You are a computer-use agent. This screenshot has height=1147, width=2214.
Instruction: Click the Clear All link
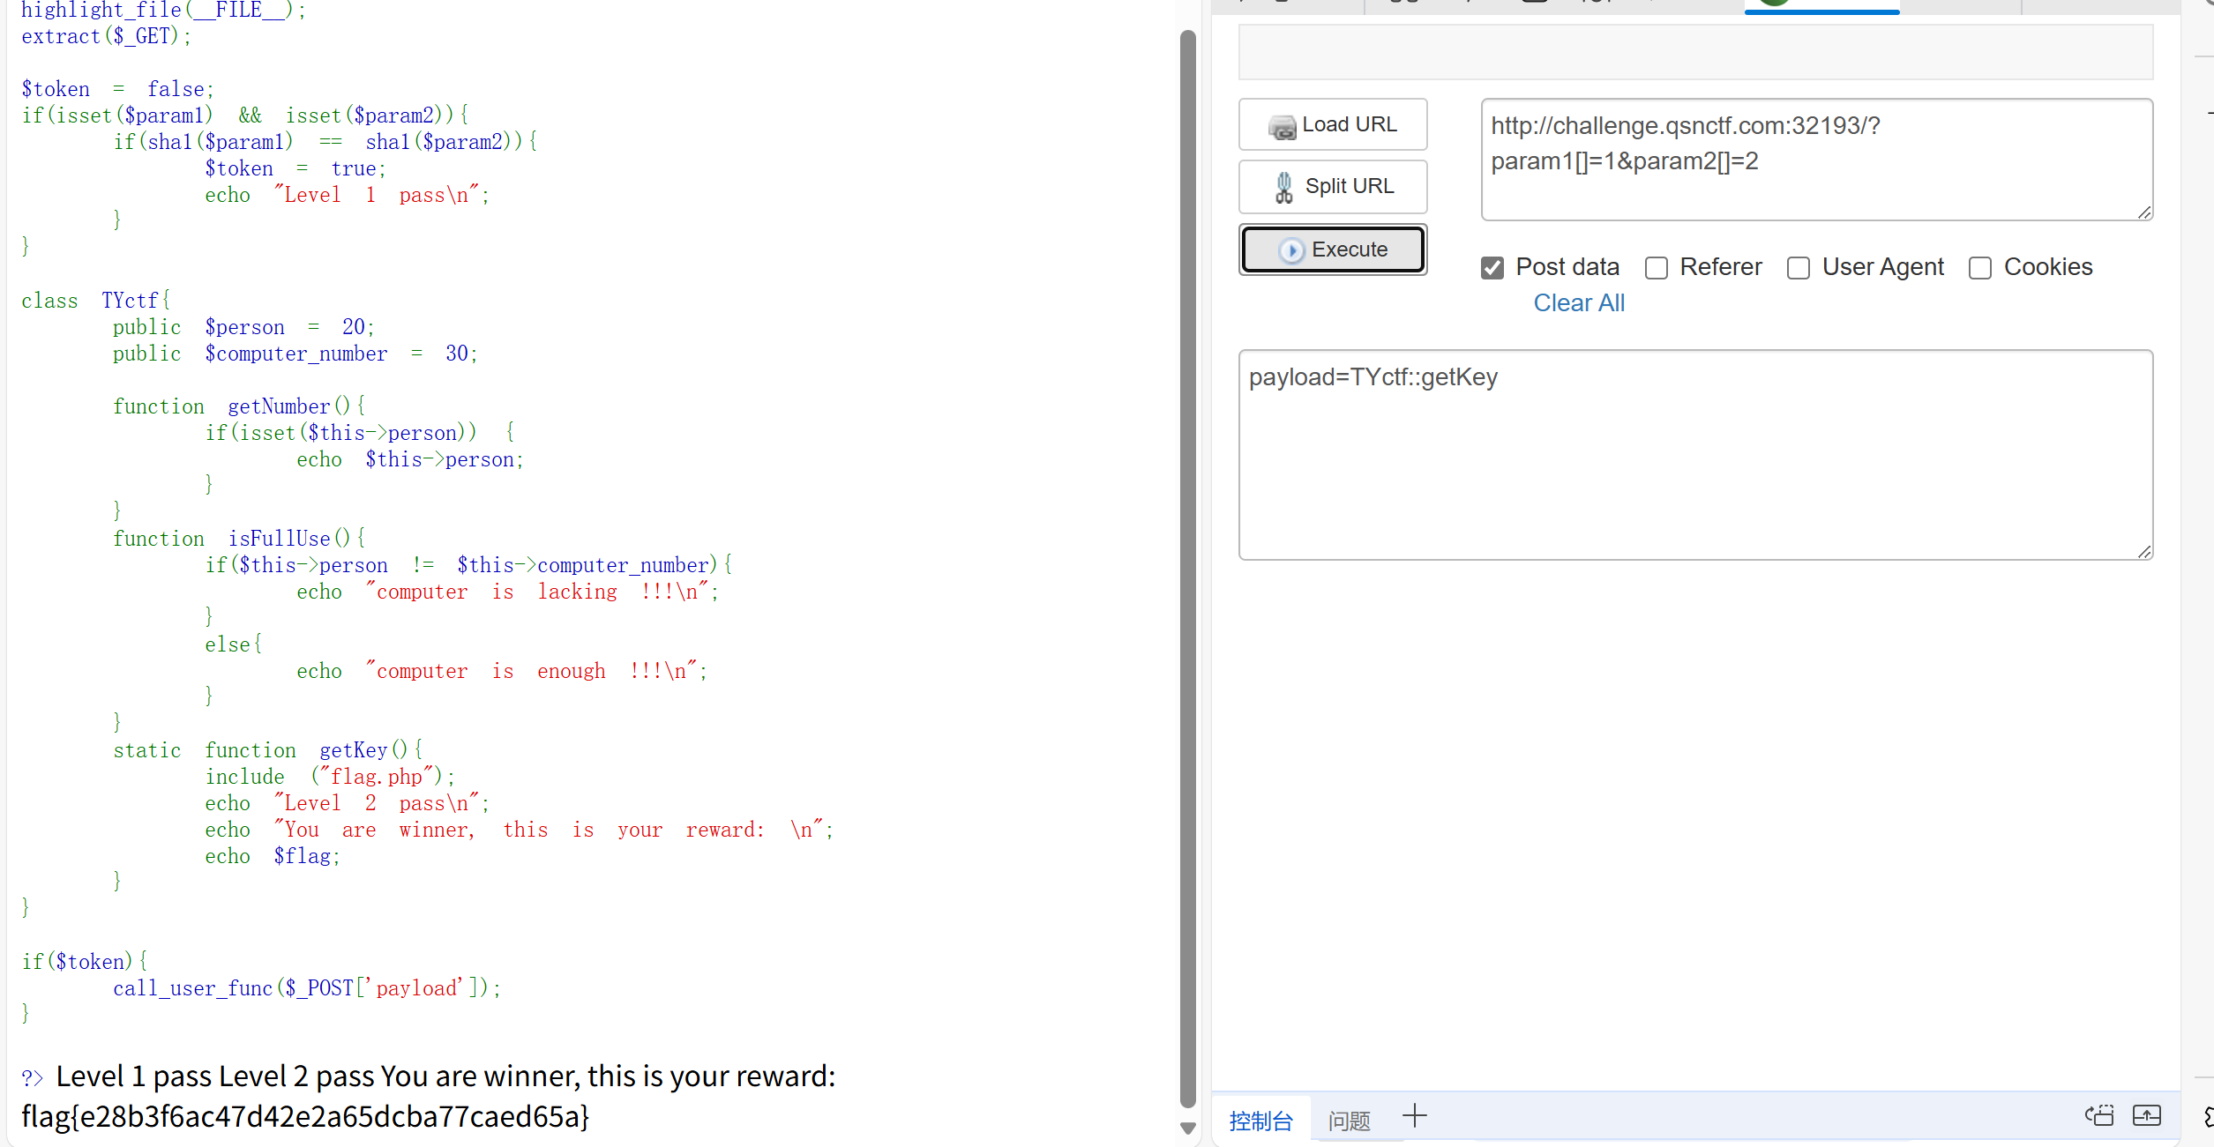[x=1578, y=303]
